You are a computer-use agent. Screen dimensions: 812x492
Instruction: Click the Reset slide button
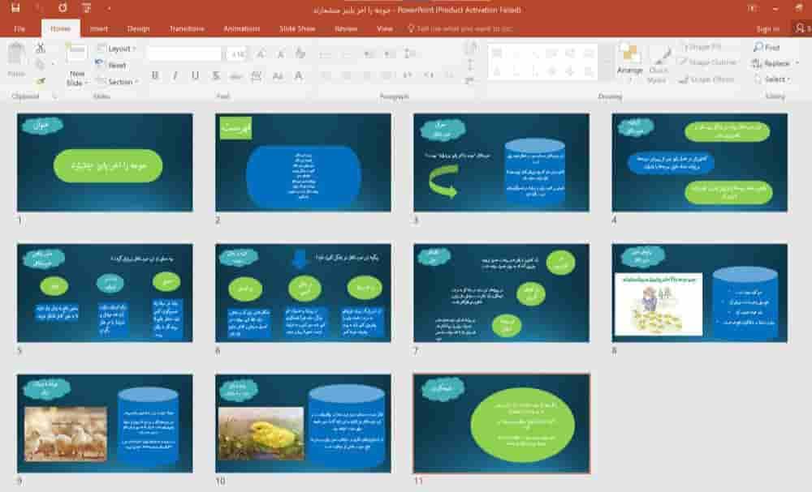click(112, 65)
